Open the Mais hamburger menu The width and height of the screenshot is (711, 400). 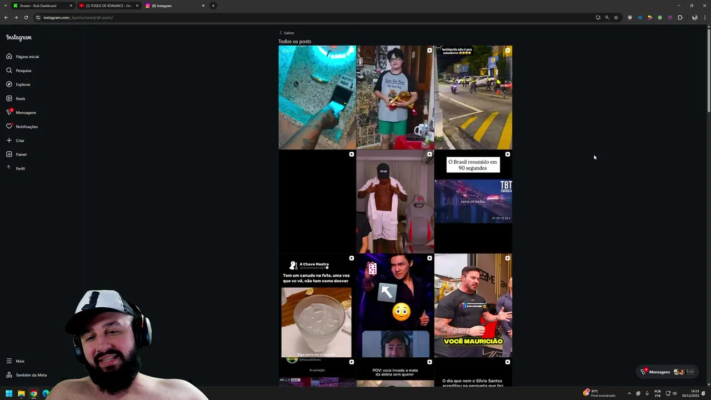click(x=9, y=361)
